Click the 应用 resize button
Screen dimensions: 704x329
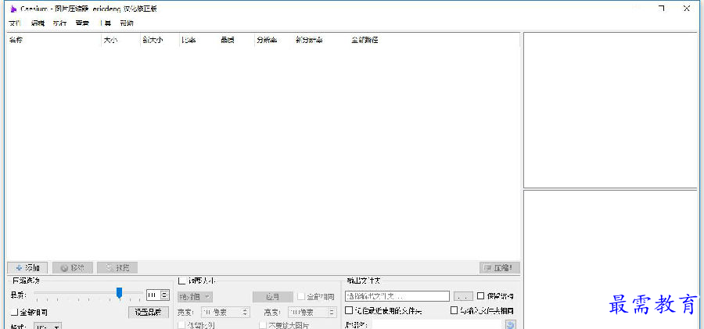point(272,297)
